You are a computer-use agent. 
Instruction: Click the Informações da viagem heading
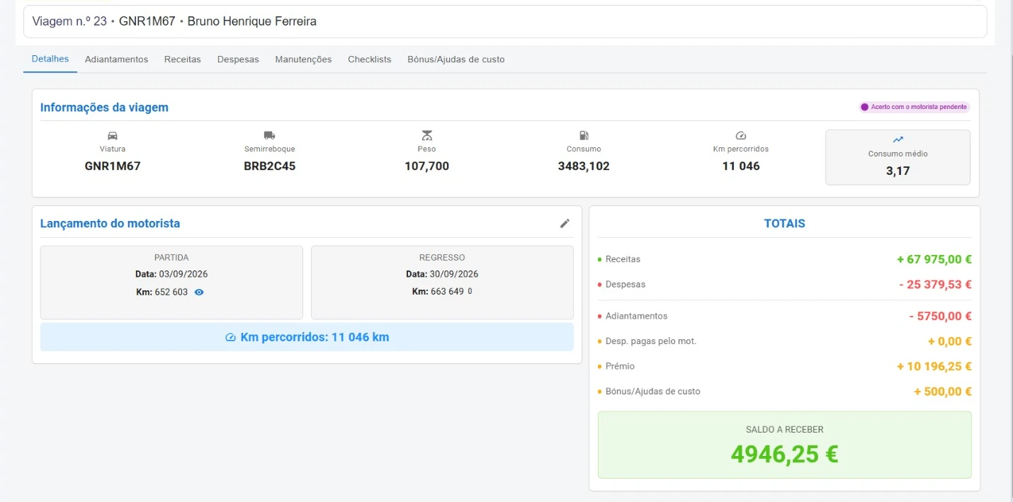(x=104, y=108)
